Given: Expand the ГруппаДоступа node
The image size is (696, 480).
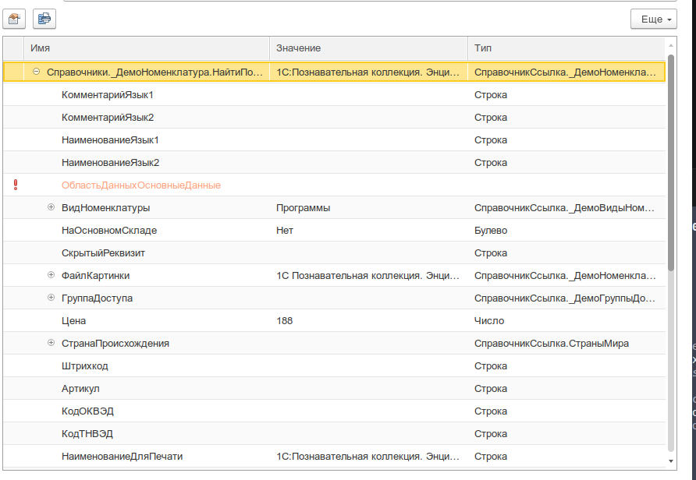Looking at the screenshot, I should pyautogui.click(x=51, y=298).
